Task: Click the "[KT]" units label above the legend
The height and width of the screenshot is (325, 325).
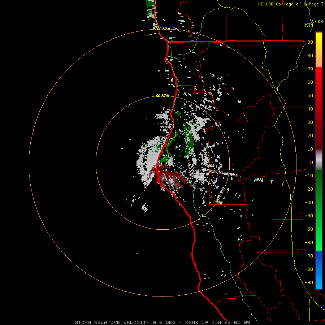Action: pyautogui.click(x=308, y=25)
